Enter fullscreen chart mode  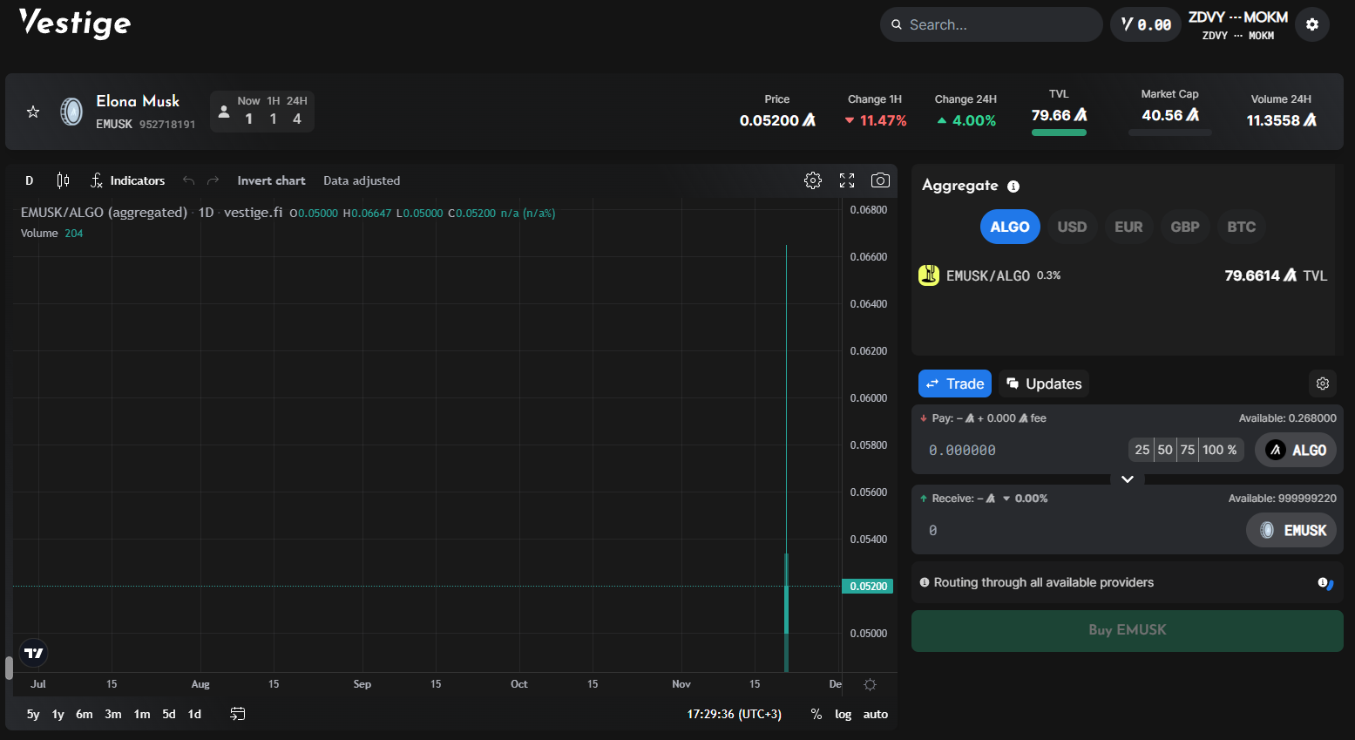pyautogui.click(x=846, y=180)
